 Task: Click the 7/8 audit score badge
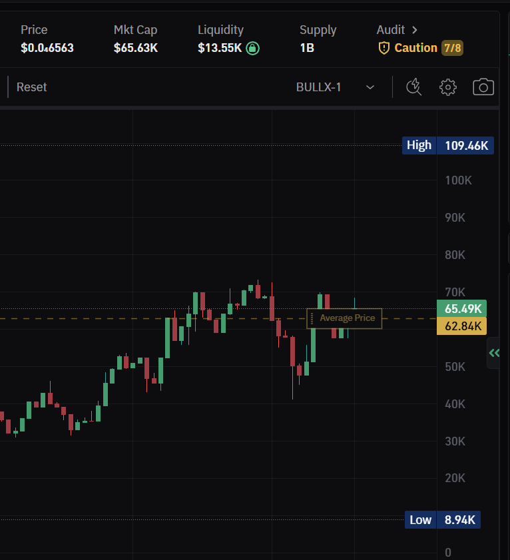pos(452,48)
